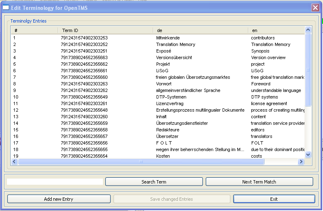Select the 'Foreword' English translation cell
The height and width of the screenshot is (211, 323).
pyautogui.click(x=261, y=84)
